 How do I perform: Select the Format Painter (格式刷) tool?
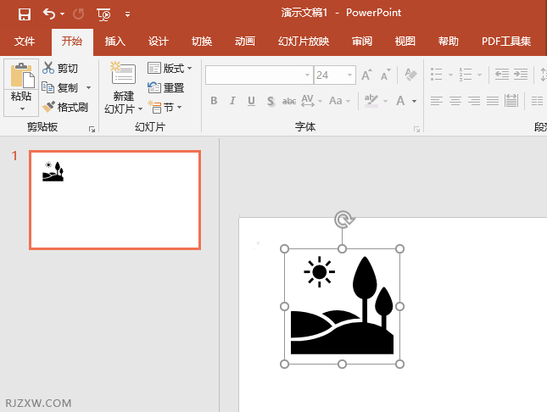64,107
